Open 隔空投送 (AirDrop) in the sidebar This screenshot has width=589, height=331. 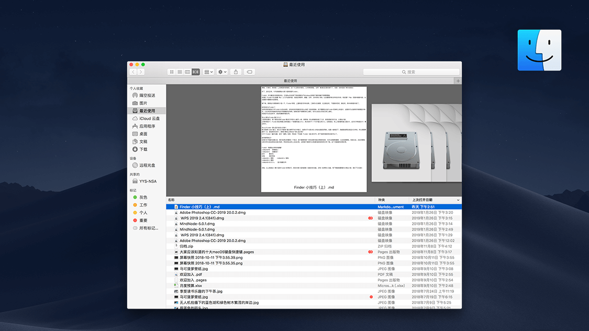coord(147,95)
